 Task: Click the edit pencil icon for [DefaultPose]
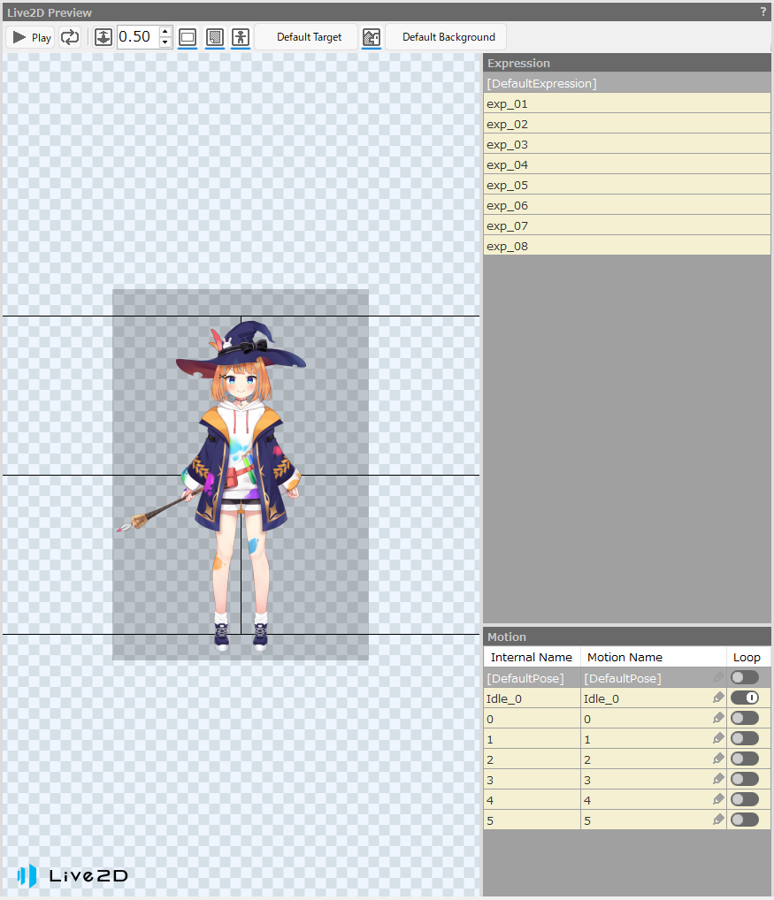point(717,677)
